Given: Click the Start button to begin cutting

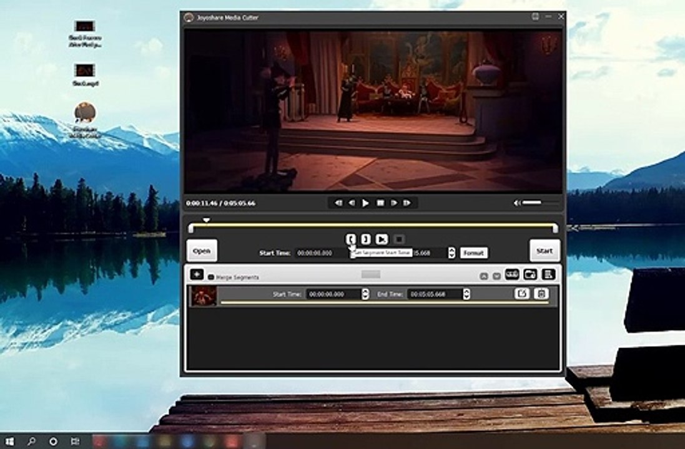Looking at the screenshot, I should coord(545,251).
